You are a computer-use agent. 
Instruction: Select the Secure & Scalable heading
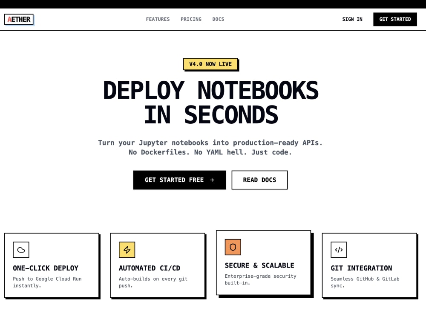point(259,265)
